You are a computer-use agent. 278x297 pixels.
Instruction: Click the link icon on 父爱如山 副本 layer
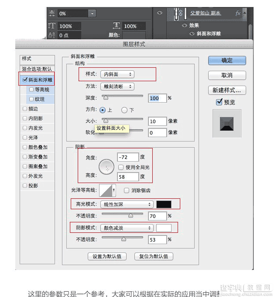click(x=181, y=13)
